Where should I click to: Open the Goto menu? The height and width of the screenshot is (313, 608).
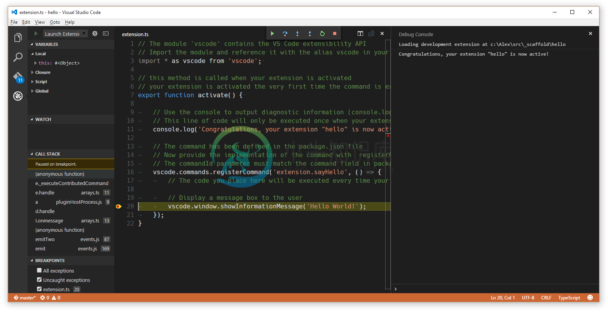coord(55,22)
